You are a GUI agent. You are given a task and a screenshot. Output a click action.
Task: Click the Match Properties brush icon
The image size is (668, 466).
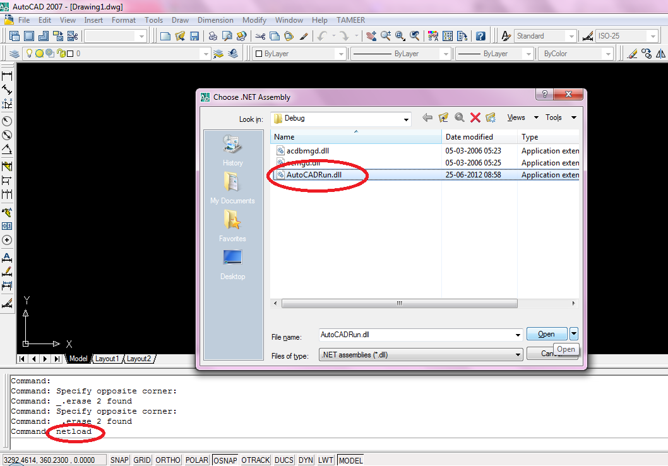point(304,36)
